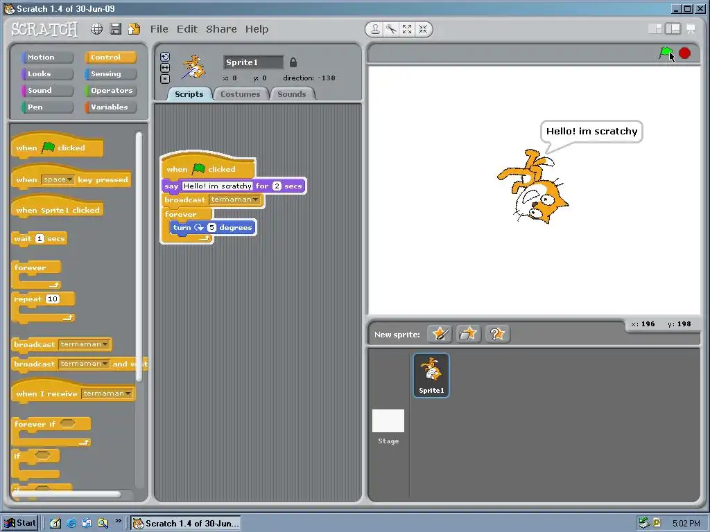The height and width of the screenshot is (532, 710).
Task: Paint a new sprite
Action: pyautogui.click(x=440, y=335)
